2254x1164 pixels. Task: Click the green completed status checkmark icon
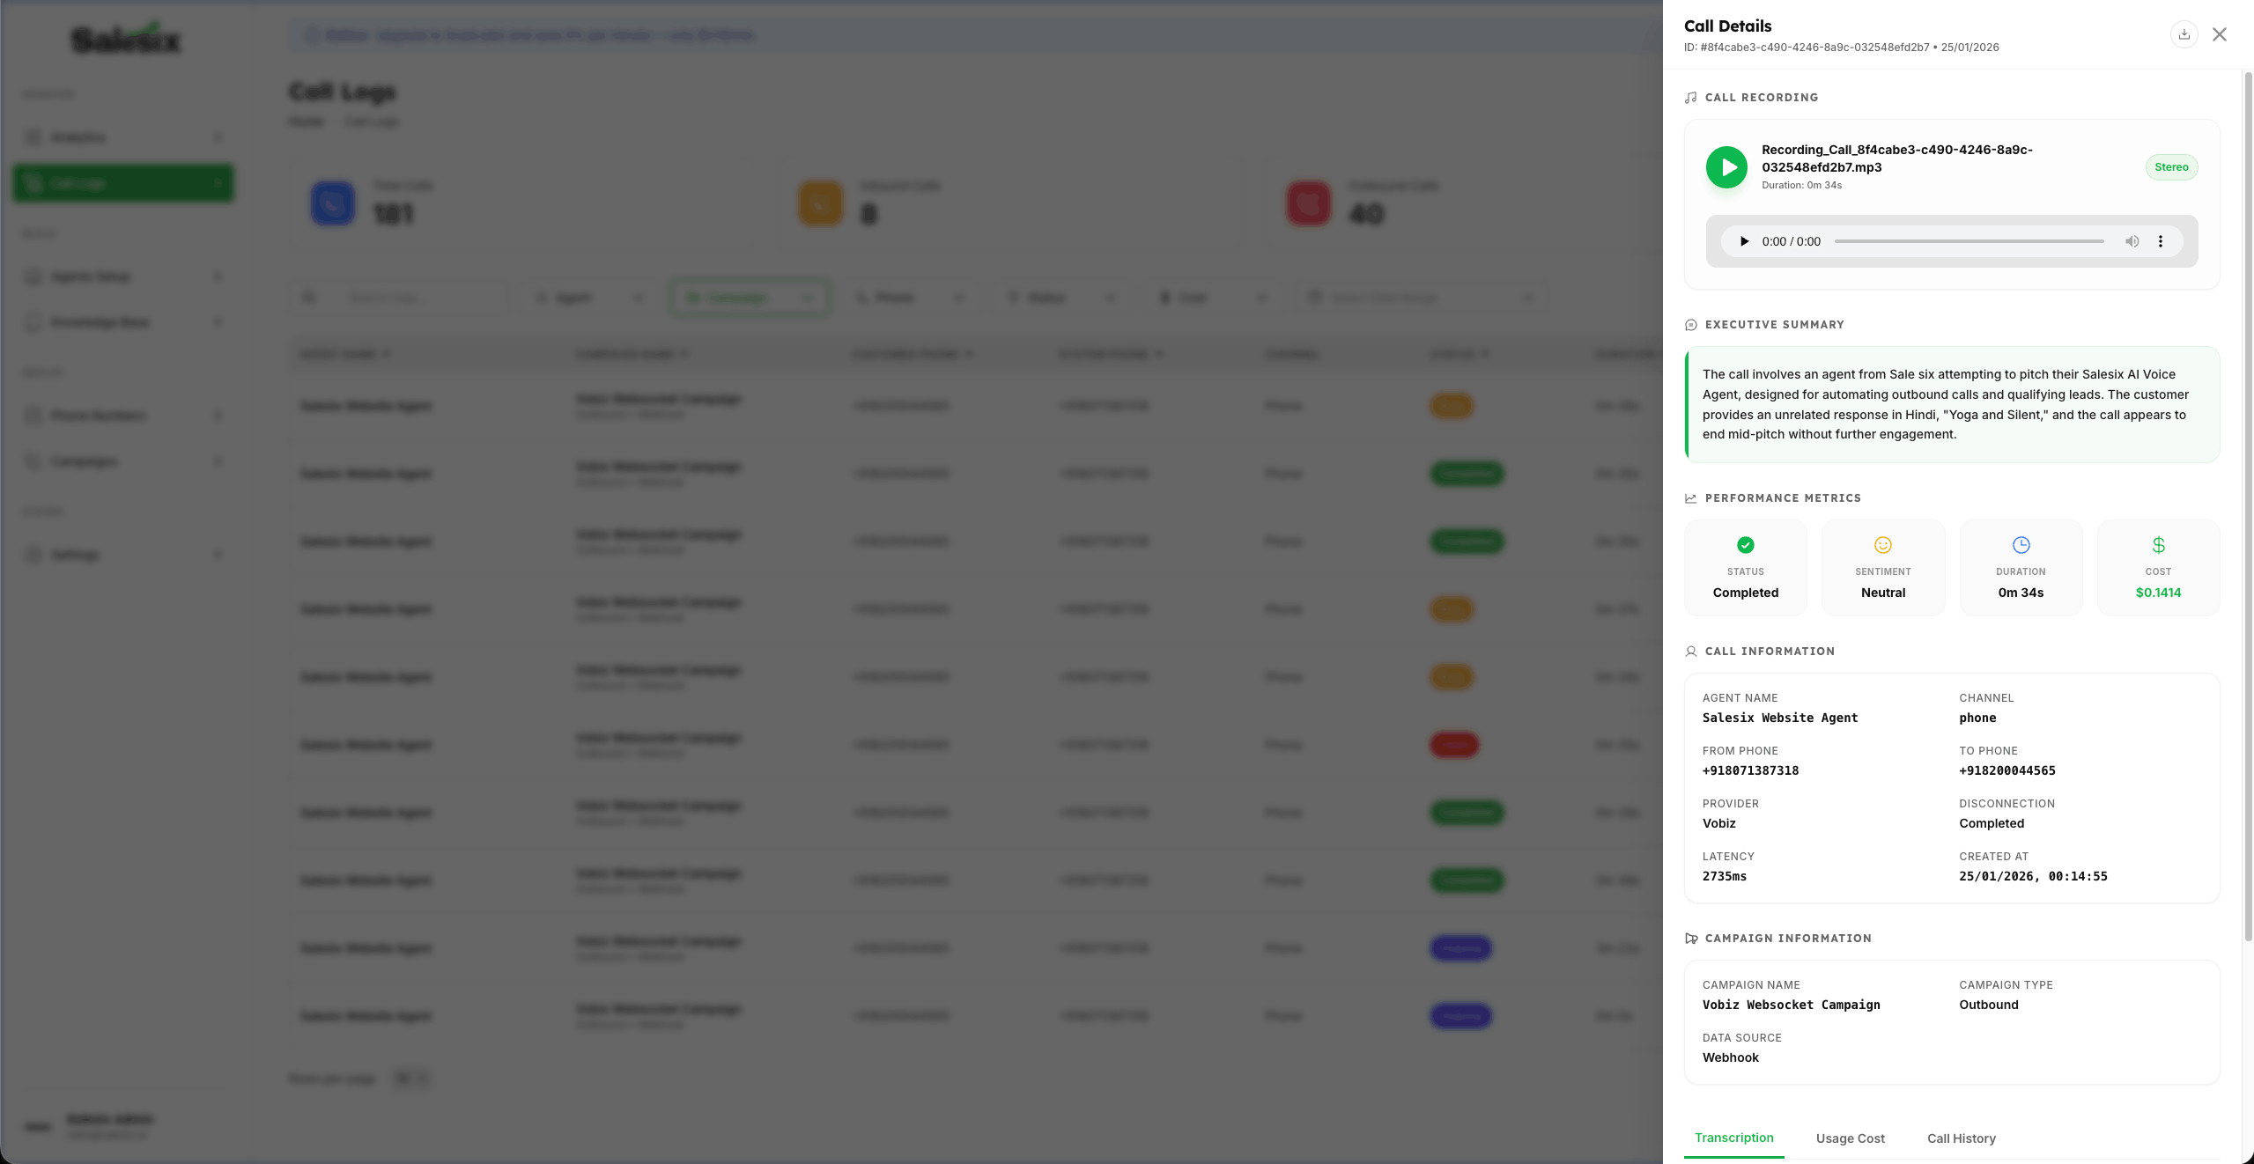click(1745, 545)
